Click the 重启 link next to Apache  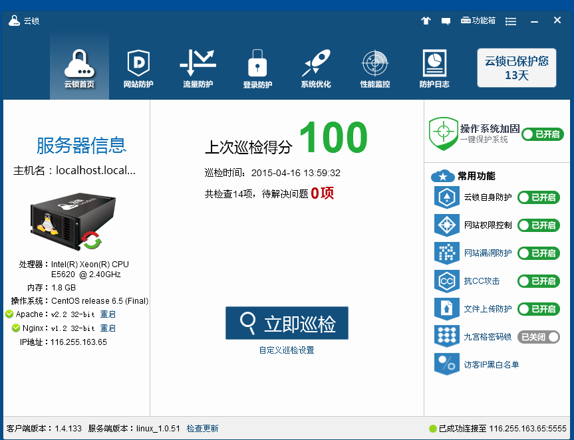coord(108,314)
